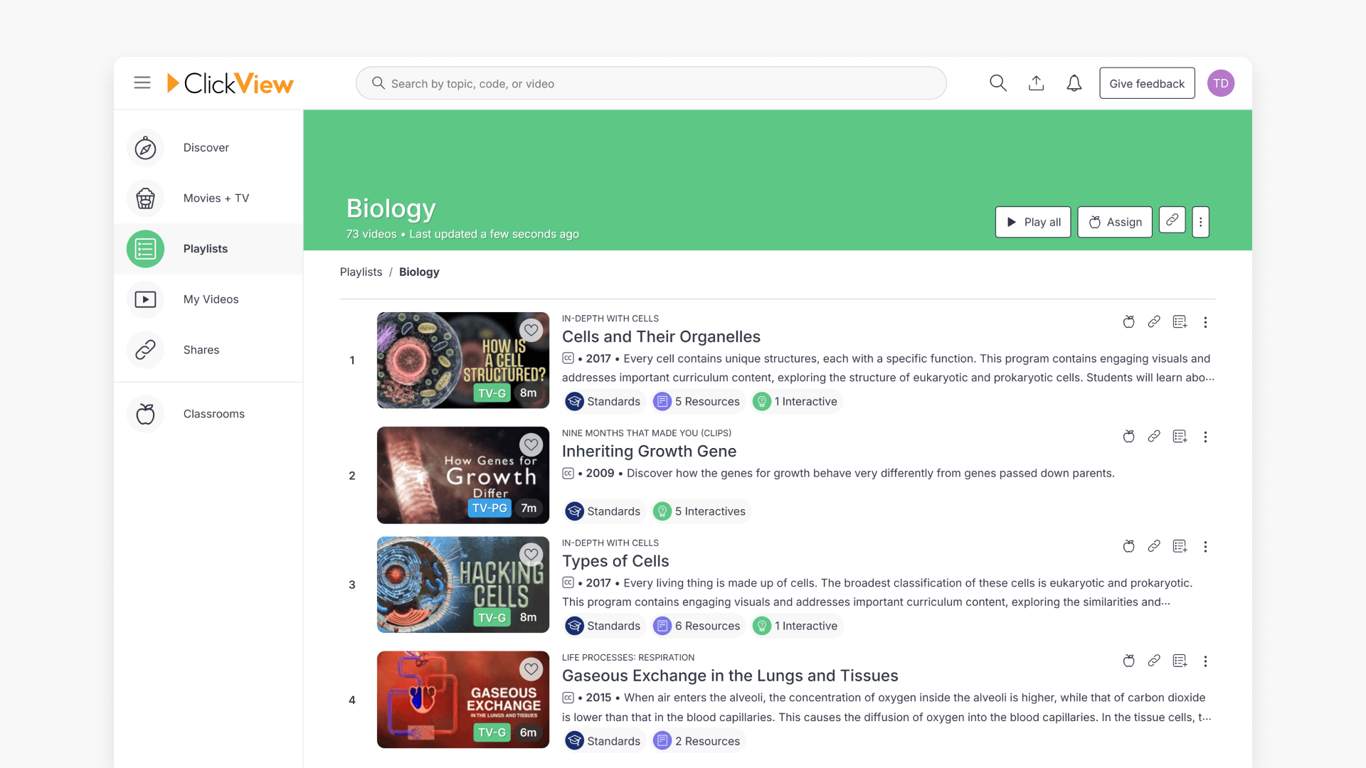Collapse the sidebar with the hamburger menu

point(142,82)
